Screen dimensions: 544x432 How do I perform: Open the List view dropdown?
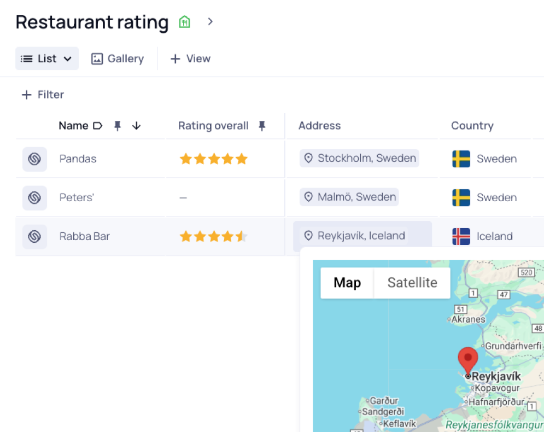pos(47,59)
